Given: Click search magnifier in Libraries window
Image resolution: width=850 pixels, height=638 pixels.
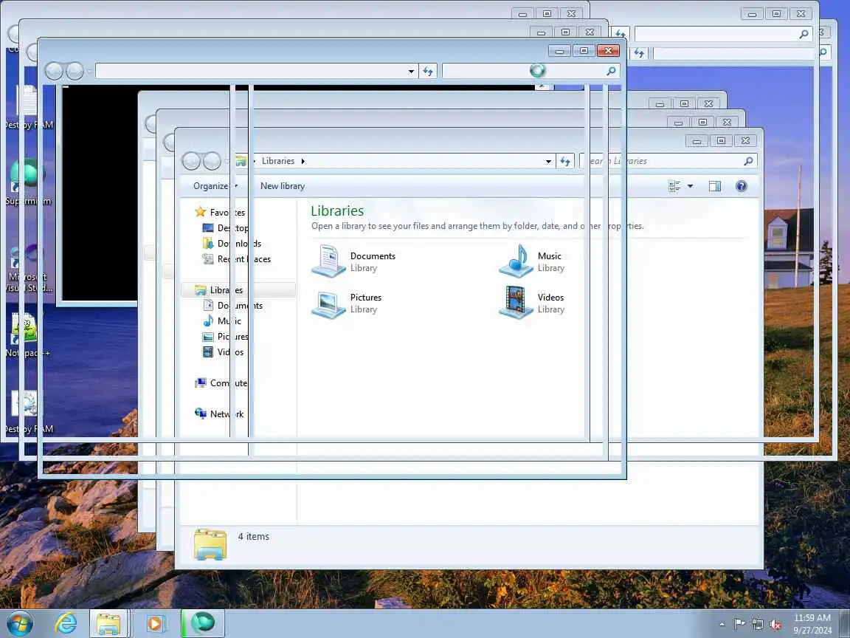Looking at the screenshot, I should tap(749, 161).
